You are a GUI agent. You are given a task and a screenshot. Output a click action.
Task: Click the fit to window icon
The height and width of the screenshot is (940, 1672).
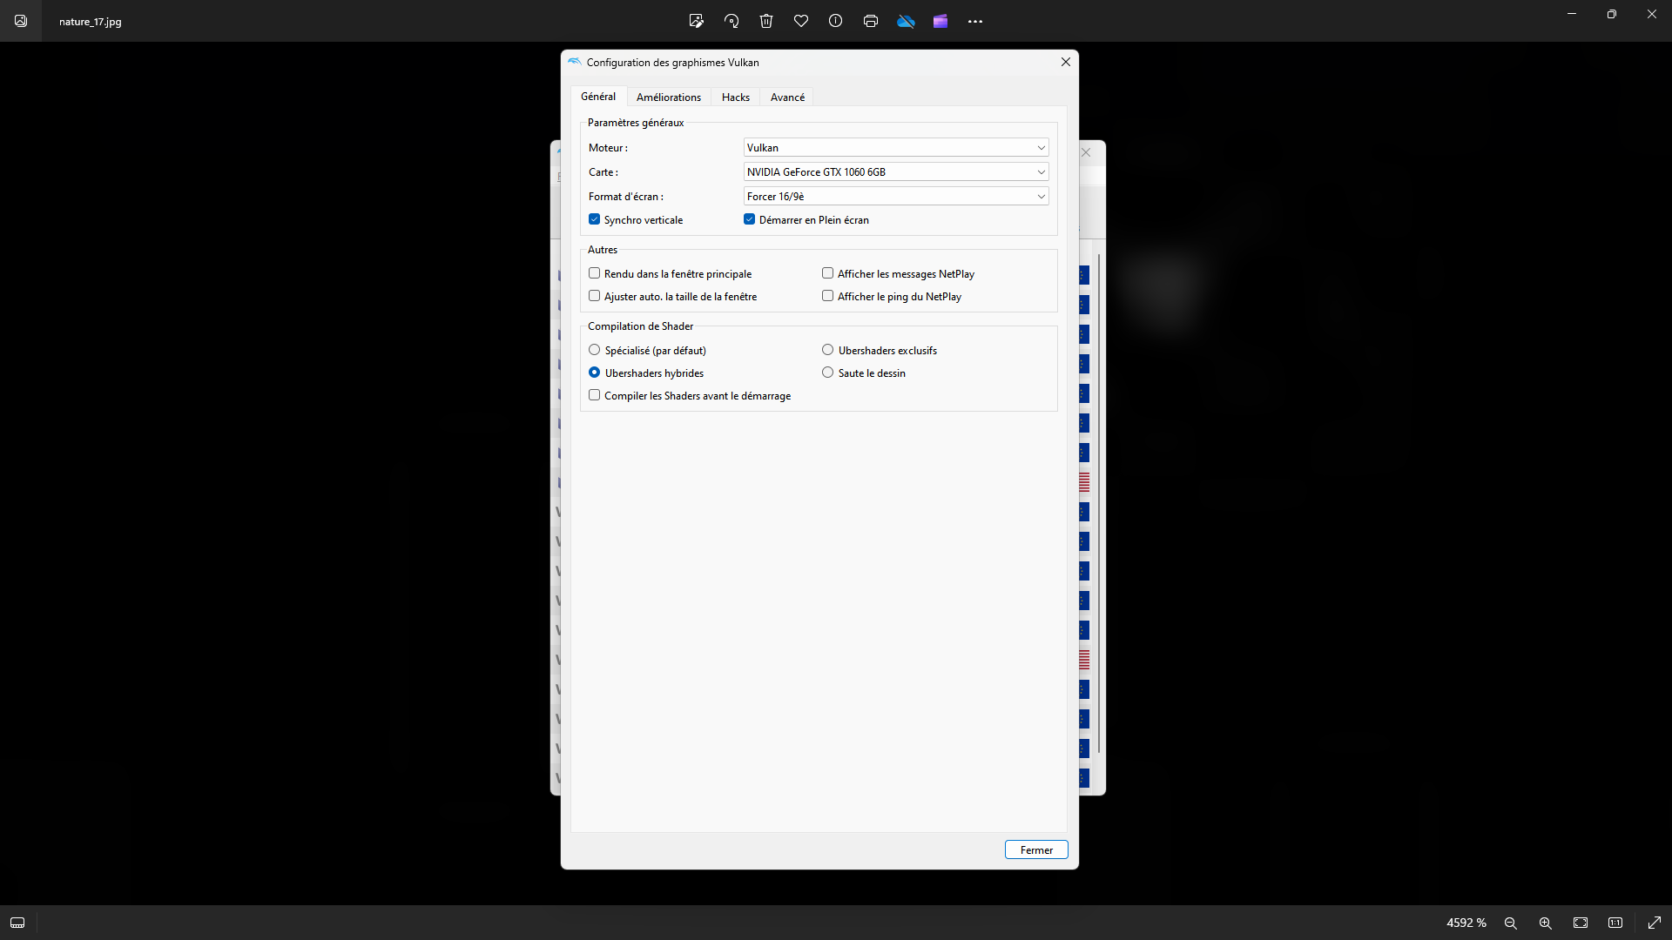coord(1581,923)
